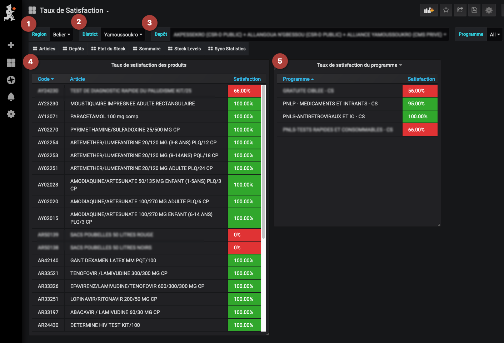Expand the District dropdown showing Yamoussoukro
Viewport: 504px width, 343px height.
point(123,35)
